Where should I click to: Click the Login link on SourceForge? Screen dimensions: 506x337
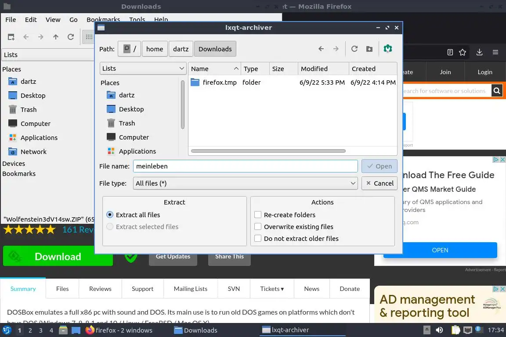click(485, 72)
